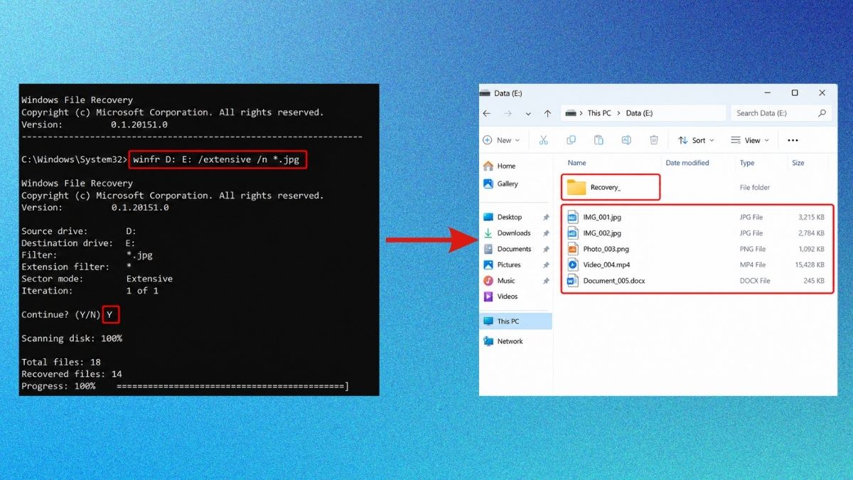
Task: Unpin Desktop using its pin icon
Action: pos(546,218)
